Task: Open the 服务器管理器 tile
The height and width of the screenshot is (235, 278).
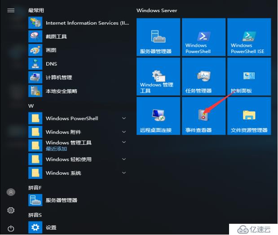Action: [159, 37]
